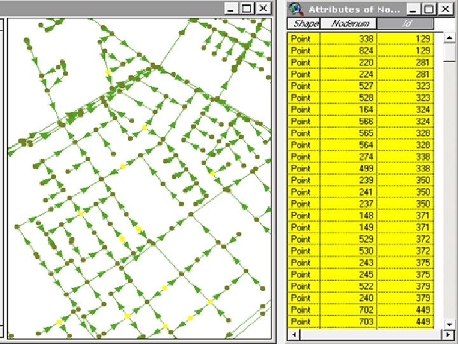This screenshot has height=344, width=458.
Task: Select Nodenum cell 148
Action: point(349,215)
